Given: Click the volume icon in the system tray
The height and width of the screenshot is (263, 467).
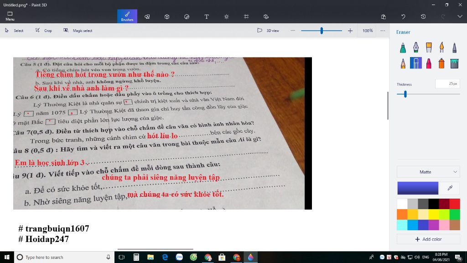Looking at the screenshot, I should [417, 257].
